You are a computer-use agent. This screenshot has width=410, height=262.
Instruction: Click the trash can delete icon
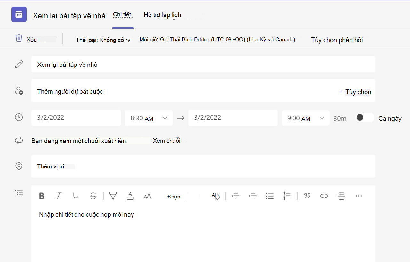[19, 38]
